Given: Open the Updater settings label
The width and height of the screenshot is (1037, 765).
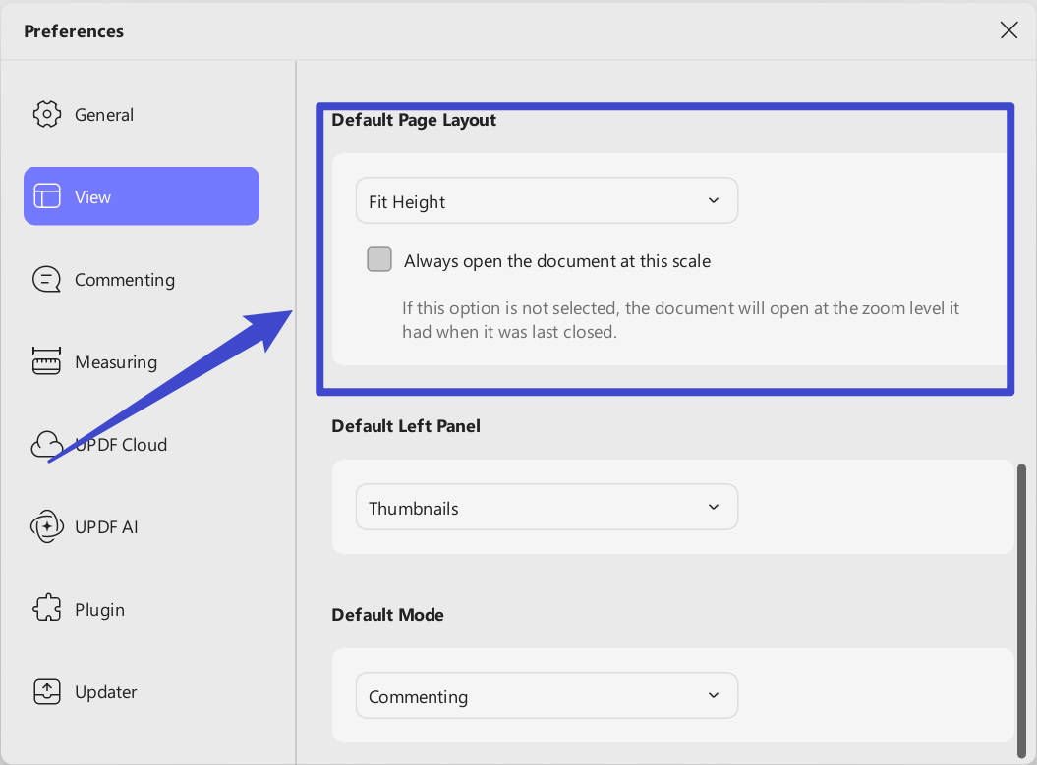Looking at the screenshot, I should [x=105, y=692].
